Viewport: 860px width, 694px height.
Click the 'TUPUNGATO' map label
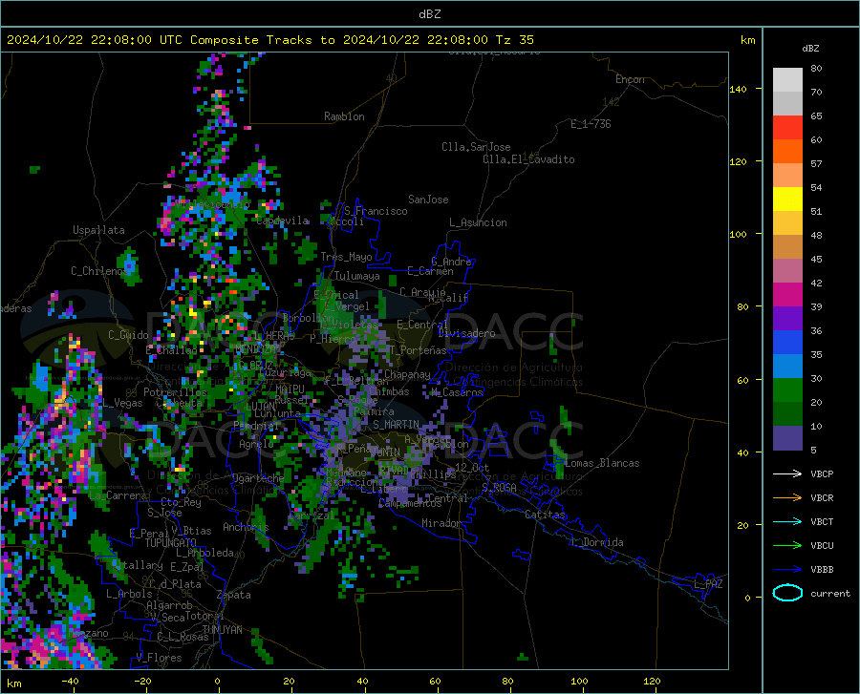171,543
